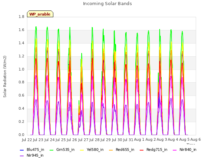Image resolution: width=216 pixels, height=162 pixels.
Task: Click the Jul 28 x-axis tick label
Action: [94, 140]
